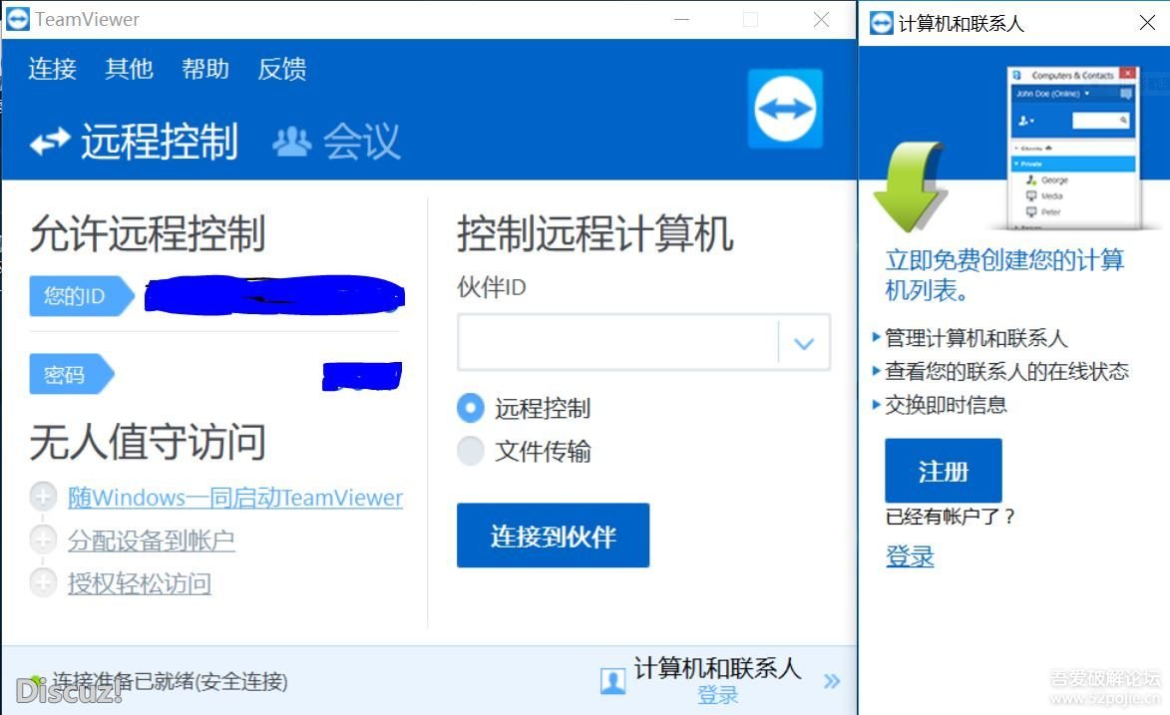Open the 帮助 menu
The width and height of the screenshot is (1170, 715).
click(205, 69)
